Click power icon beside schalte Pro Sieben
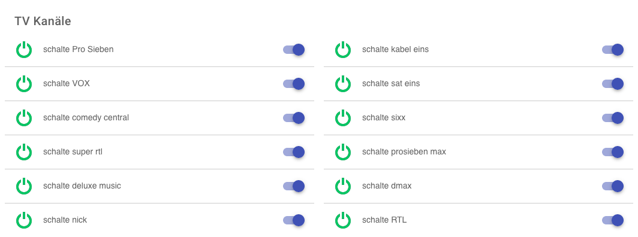Screen dimensions: 638x237 pyautogui.click(x=24, y=50)
